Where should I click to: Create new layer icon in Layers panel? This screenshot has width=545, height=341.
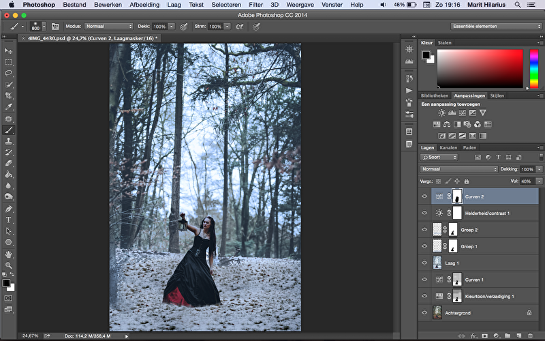(519, 336)
